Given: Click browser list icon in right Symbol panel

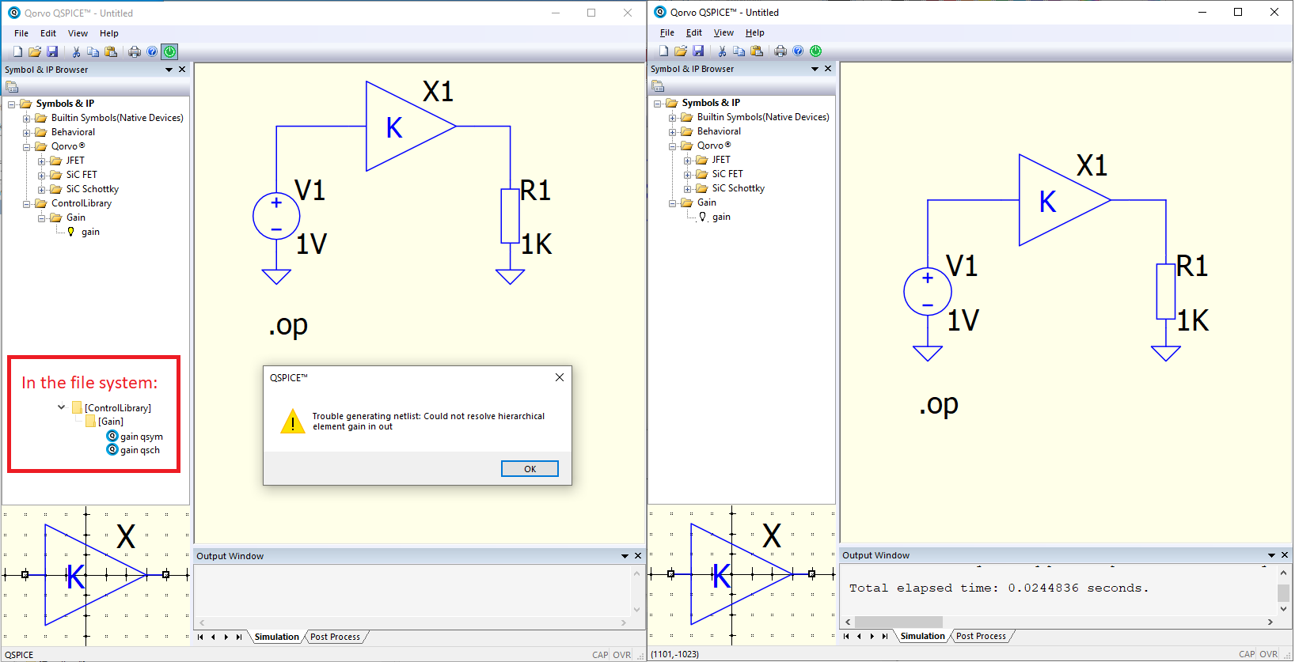Looking at the screenshot, I should pos(658,86).
